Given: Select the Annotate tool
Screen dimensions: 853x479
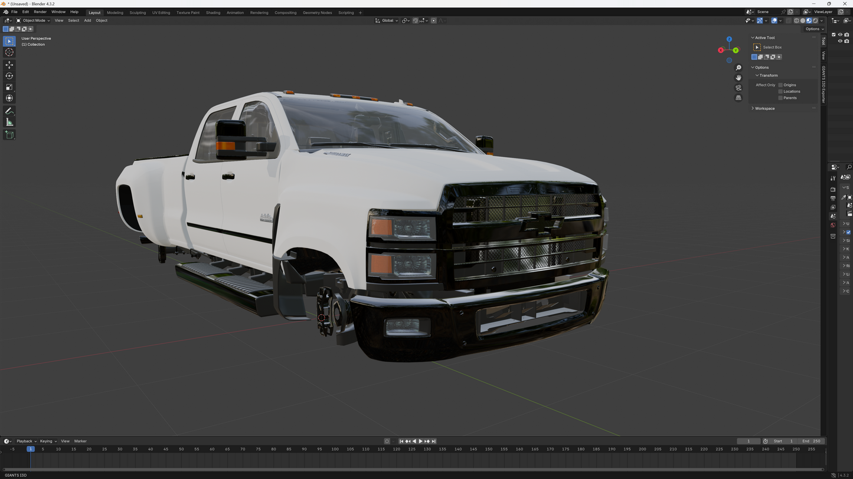Looking at the screenshot, I should (9, 111).
